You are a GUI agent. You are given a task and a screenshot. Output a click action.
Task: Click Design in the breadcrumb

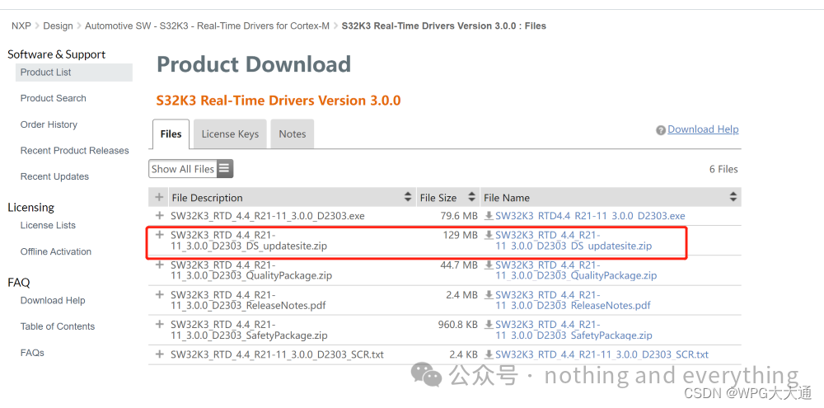[58, 26]
